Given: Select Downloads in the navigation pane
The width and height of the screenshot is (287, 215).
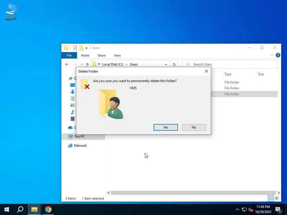Looking at the screenshot, I should click(x=73, y=92).
